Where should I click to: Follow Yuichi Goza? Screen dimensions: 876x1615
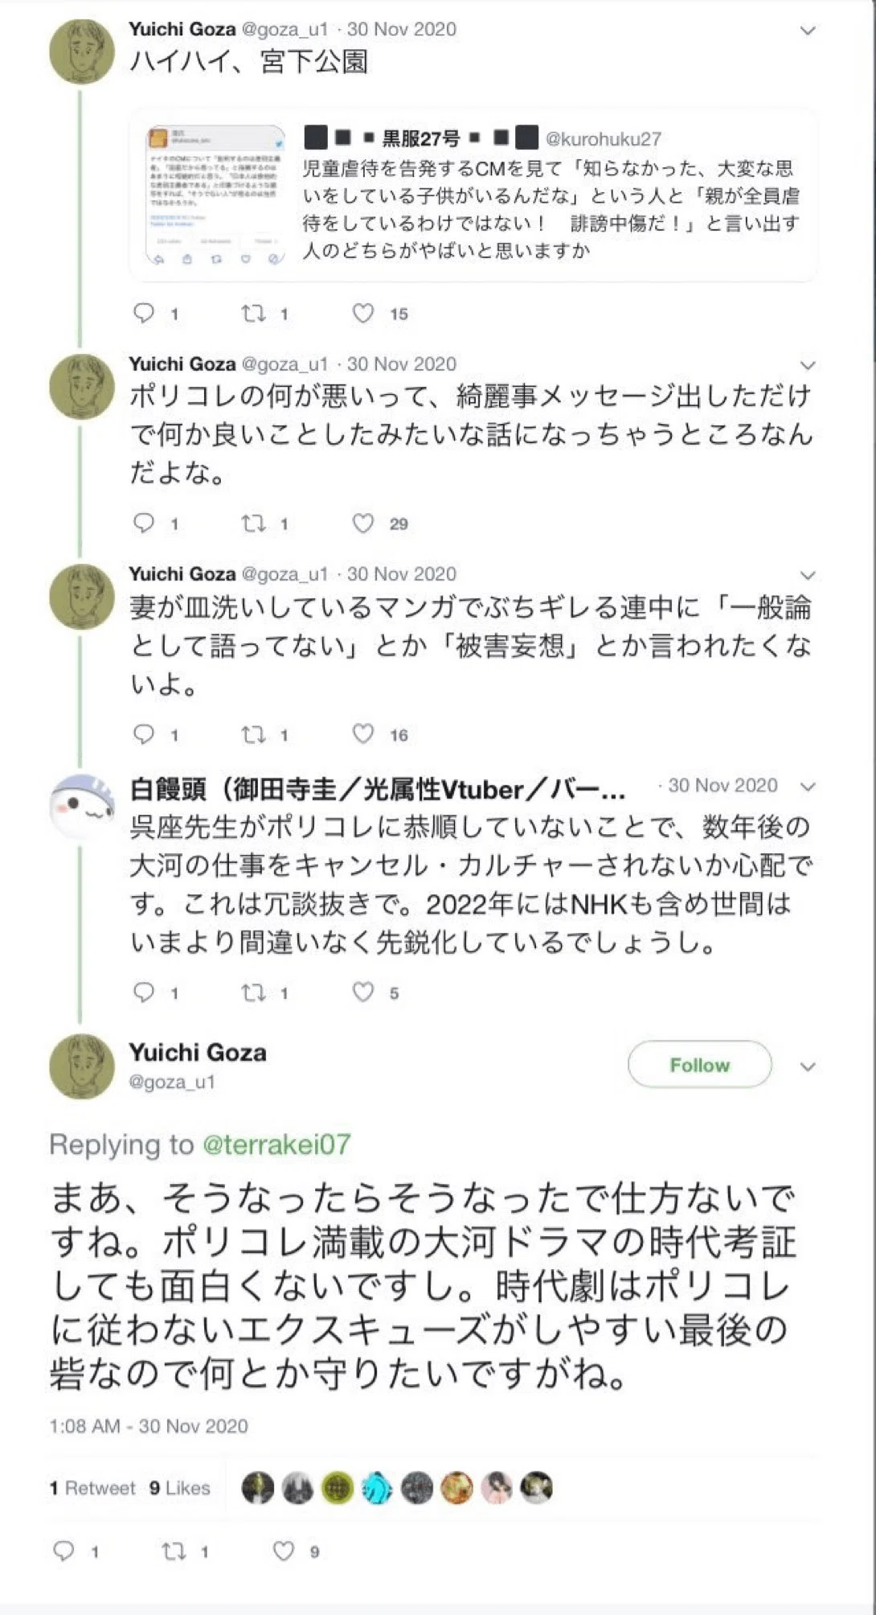700,1065
